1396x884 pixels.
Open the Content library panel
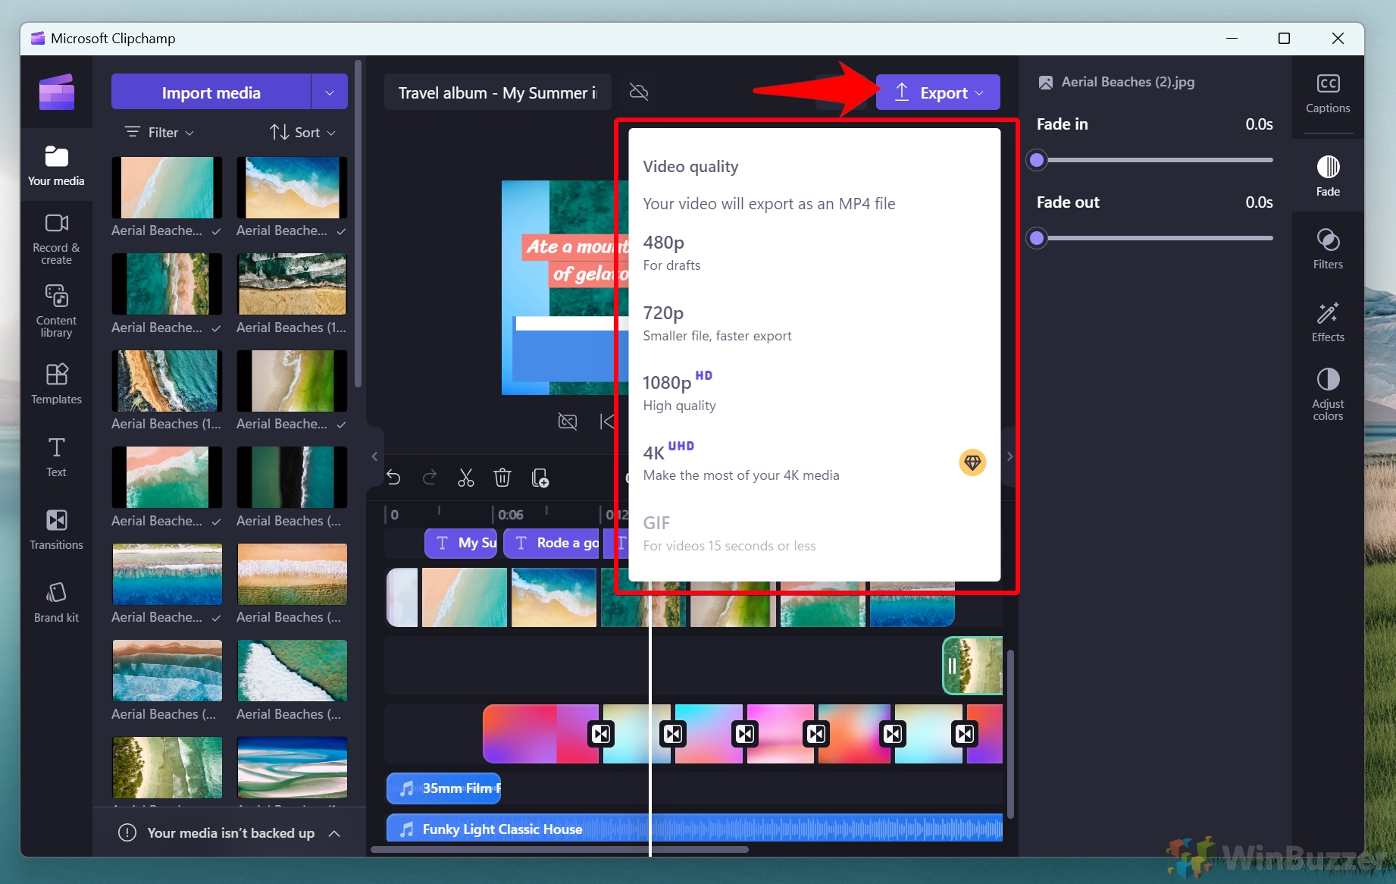[56, 311]
